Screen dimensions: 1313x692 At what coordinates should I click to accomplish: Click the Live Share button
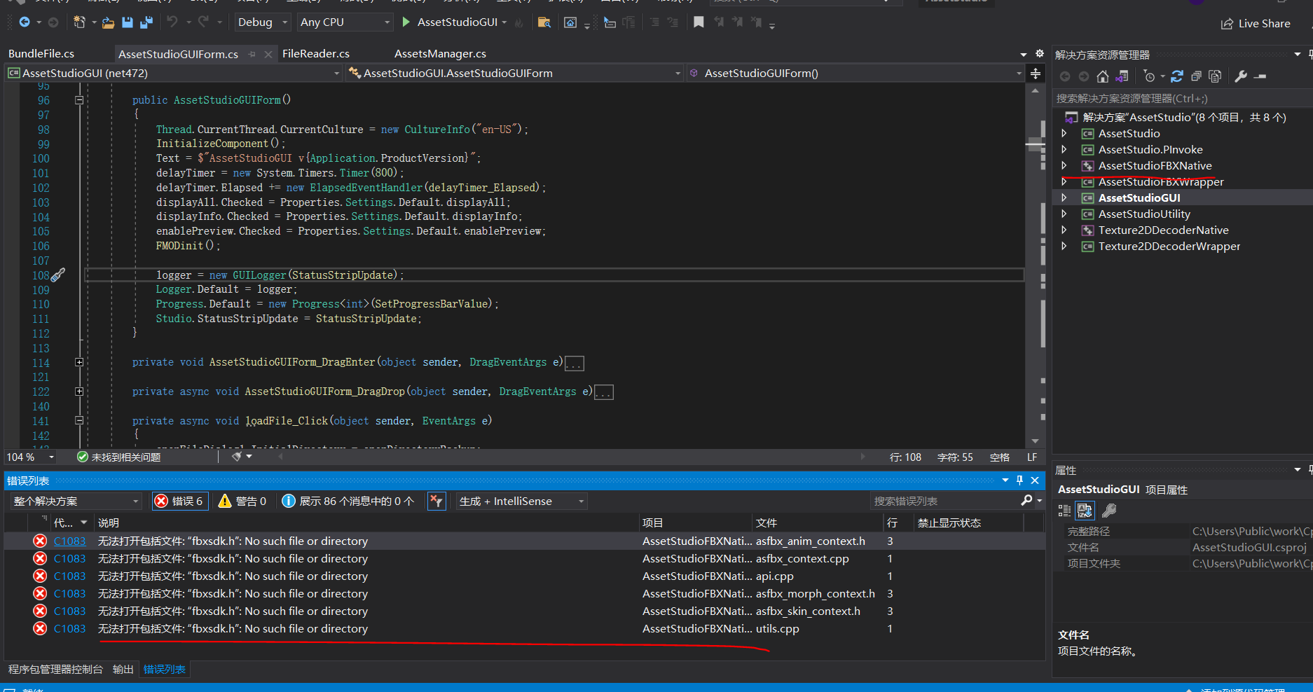1256,24
